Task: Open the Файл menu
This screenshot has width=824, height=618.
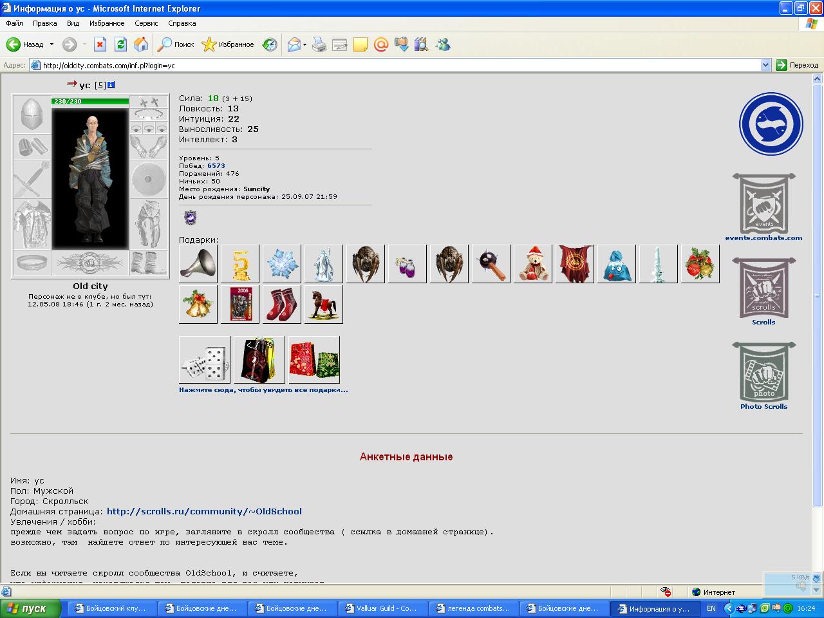Action: tap(14, 23)
